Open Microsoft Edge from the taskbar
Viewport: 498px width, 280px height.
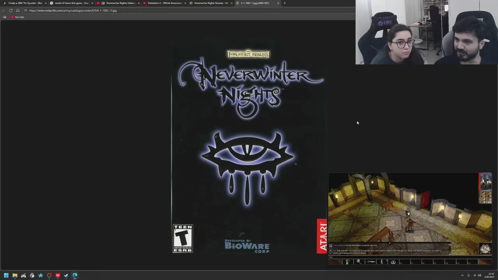pyautogui.click(x=75, y=275)
